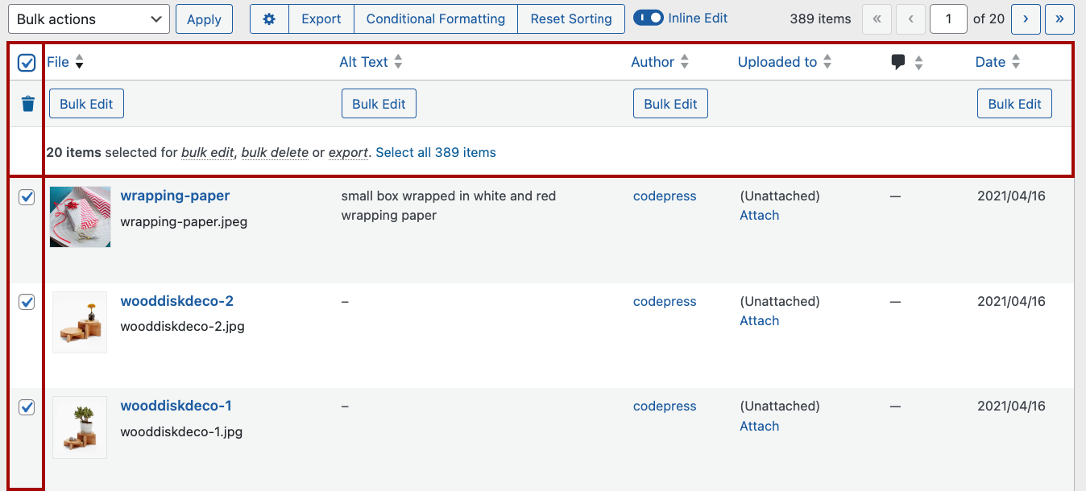Click the current page number field
Image resolution: width=1086 pixels, height=491 pixels.
(x=948, y=19)
